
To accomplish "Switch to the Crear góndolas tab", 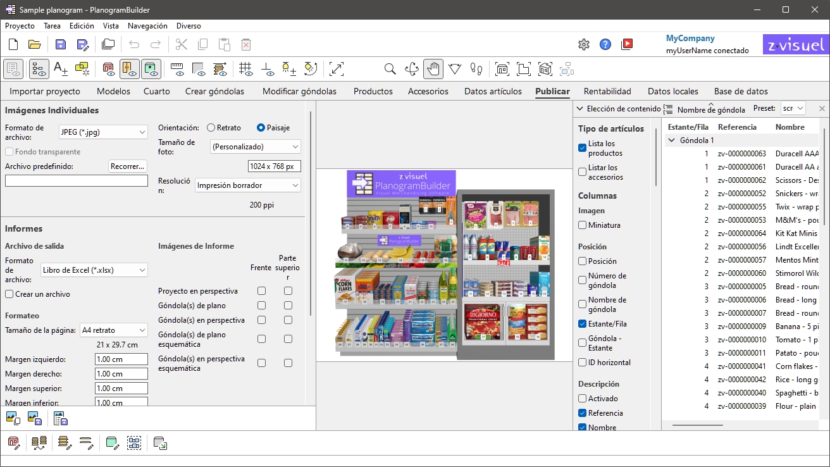I will [214, 91].
